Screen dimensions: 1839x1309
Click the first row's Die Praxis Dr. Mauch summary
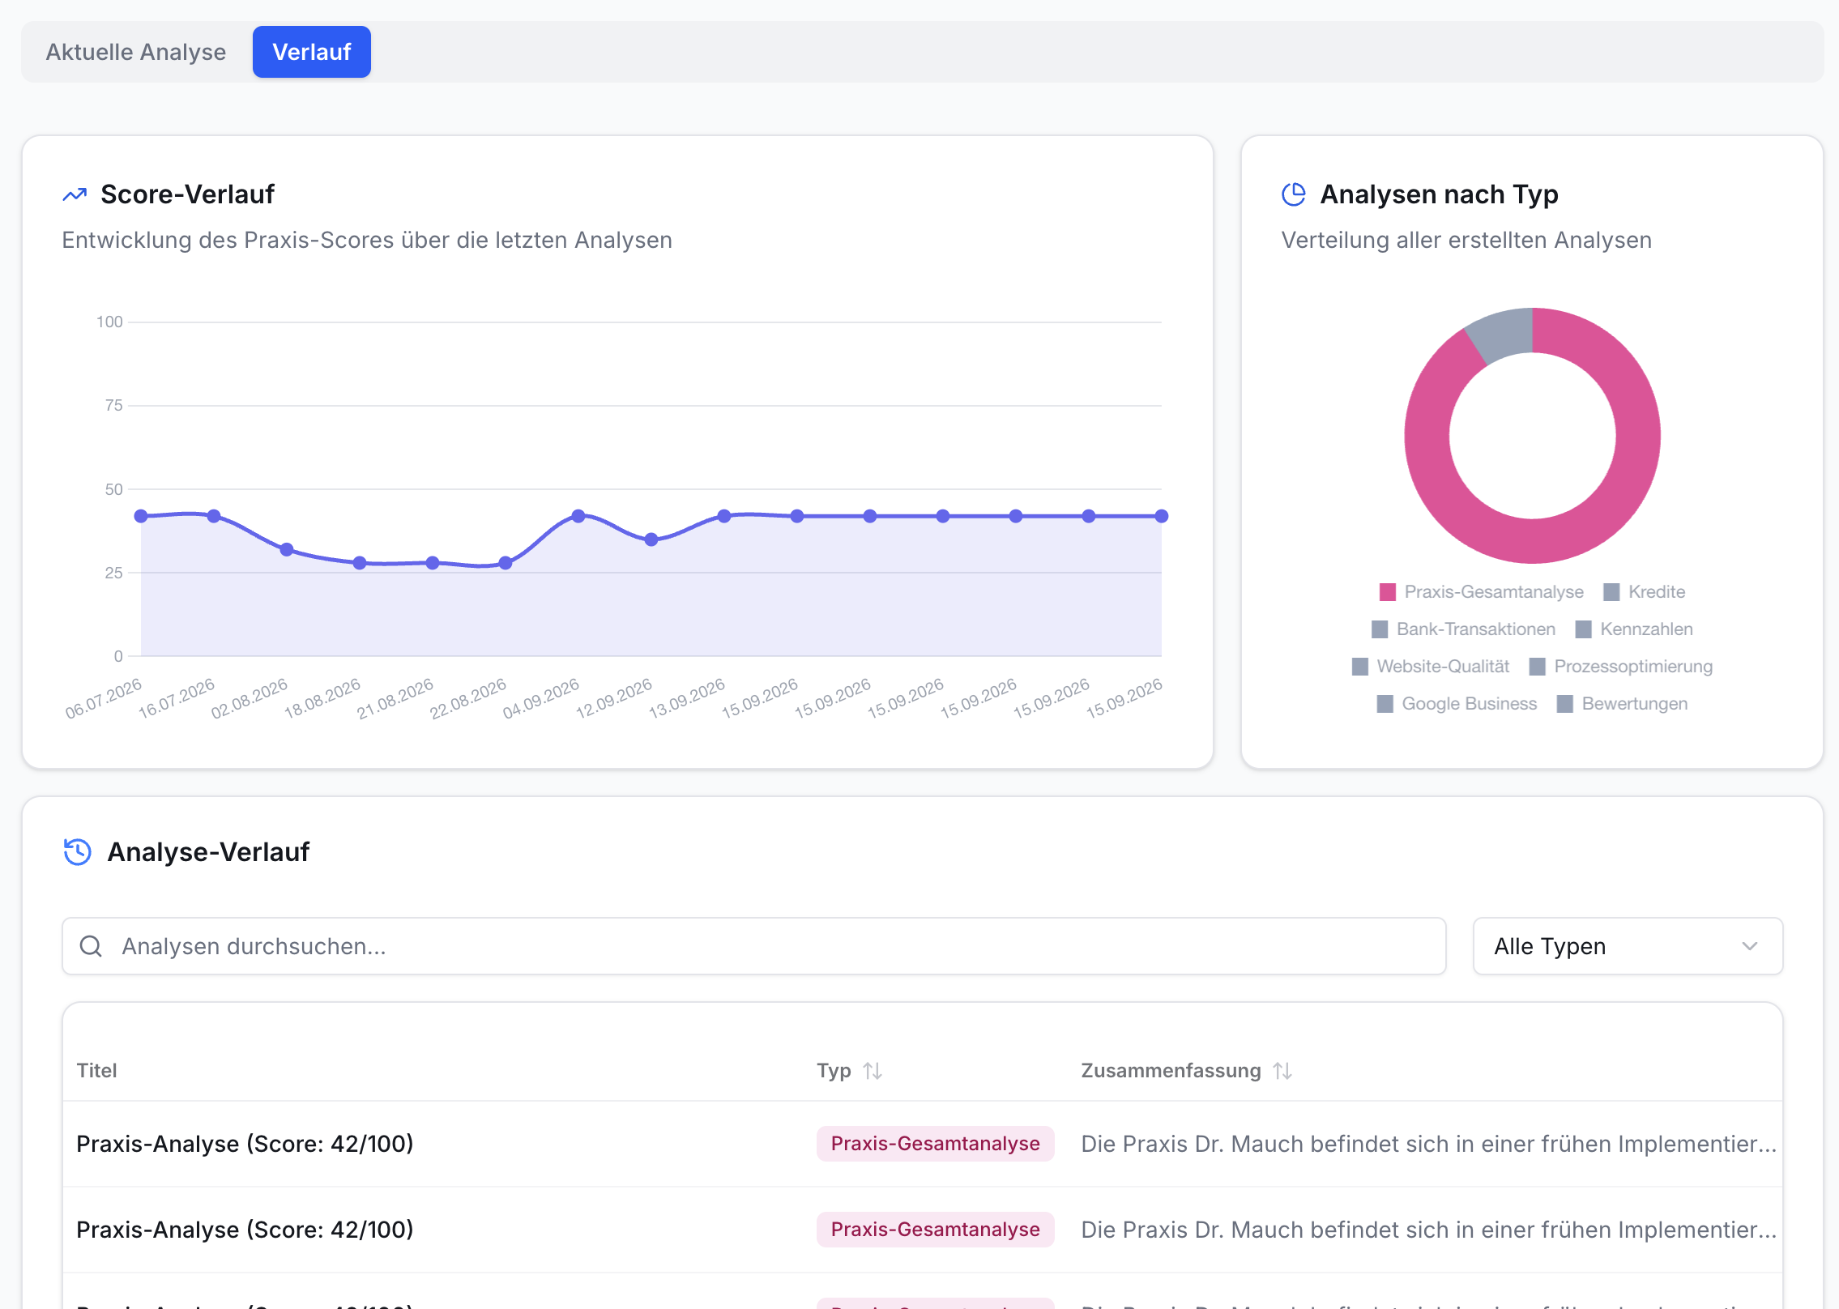pyautogui.click(x=1428, y=1144)
